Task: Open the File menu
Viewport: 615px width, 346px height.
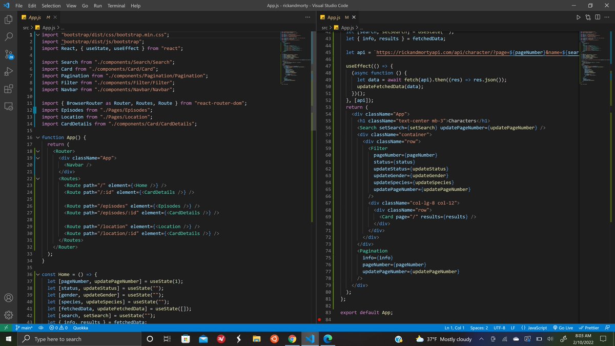Action: 19,5
